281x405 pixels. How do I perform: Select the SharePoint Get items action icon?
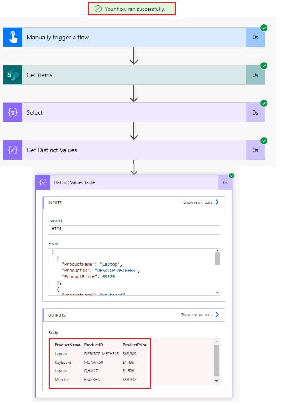[12, 74]
